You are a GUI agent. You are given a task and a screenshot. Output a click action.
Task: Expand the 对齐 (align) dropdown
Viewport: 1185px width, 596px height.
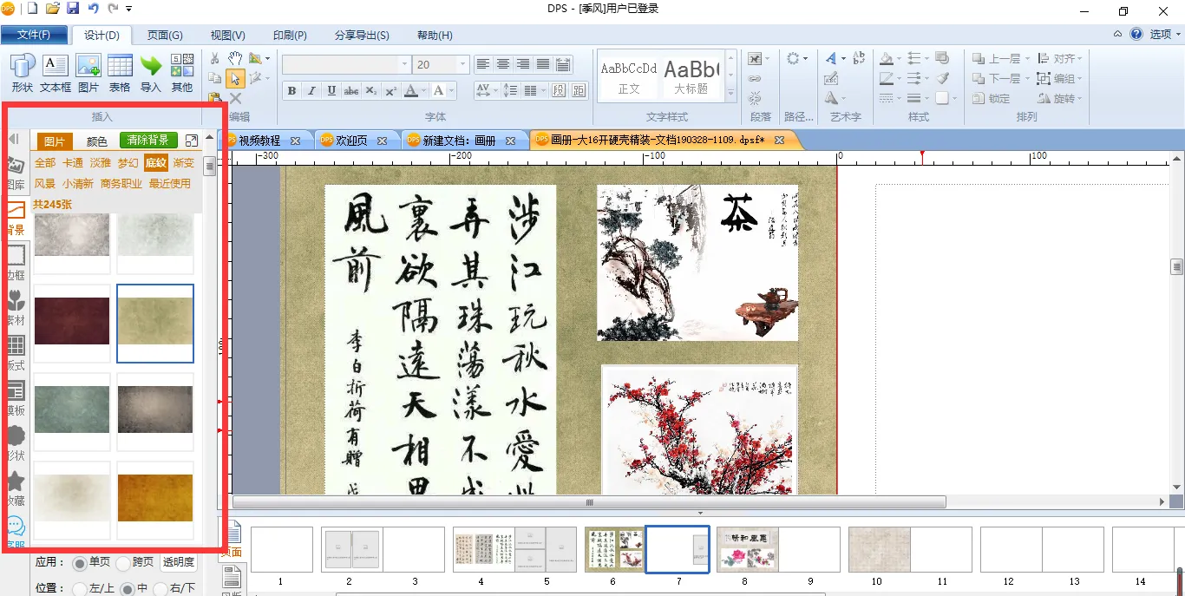click(x=1079, y=59)
